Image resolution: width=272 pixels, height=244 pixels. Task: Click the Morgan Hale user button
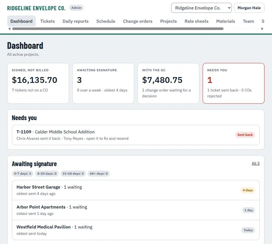[249, 8]
